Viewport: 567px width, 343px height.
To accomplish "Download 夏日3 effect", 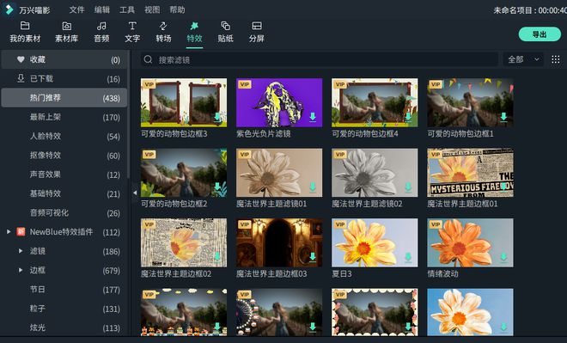I will click(x=408, y=257).
